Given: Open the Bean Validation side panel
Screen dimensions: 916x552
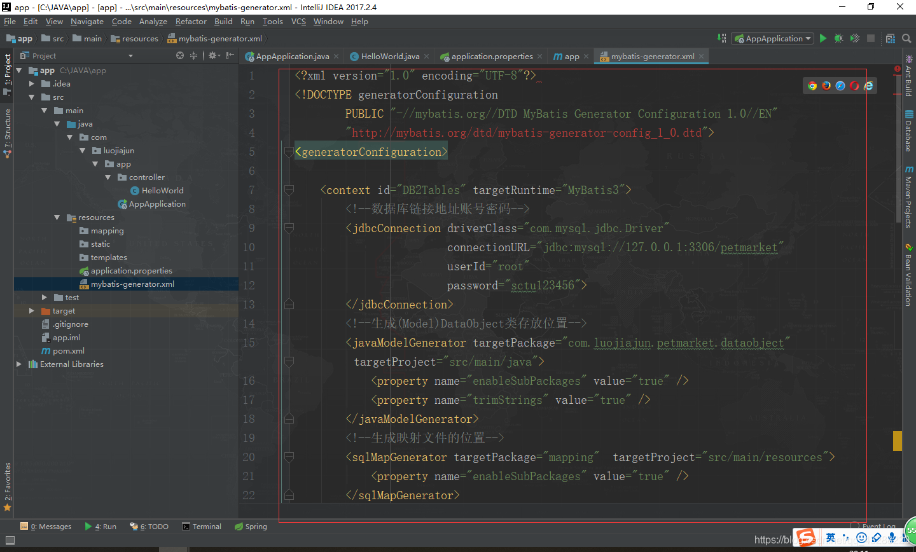Looking at the screenshot, I should [x=909, y=275].
